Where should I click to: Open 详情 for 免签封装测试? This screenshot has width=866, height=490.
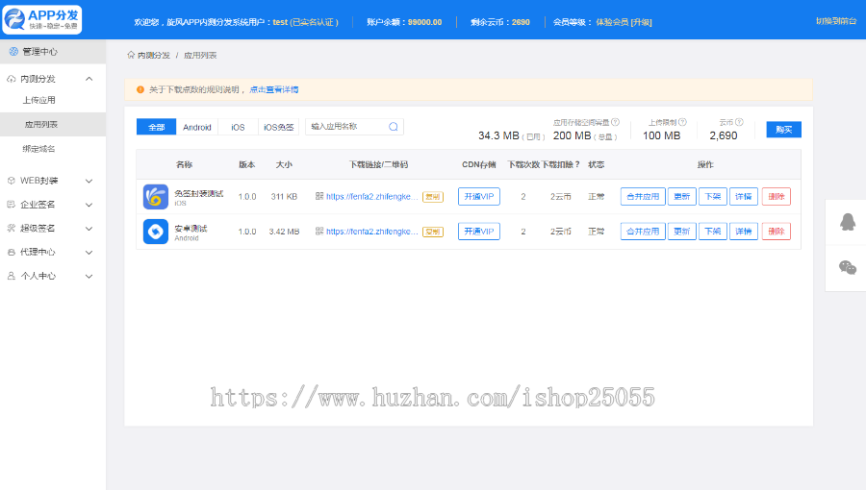tap(744, 196)
